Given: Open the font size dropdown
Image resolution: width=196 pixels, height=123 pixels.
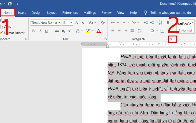Looking at the screenshot, I should pyautogui.click(x=71, y=23).
